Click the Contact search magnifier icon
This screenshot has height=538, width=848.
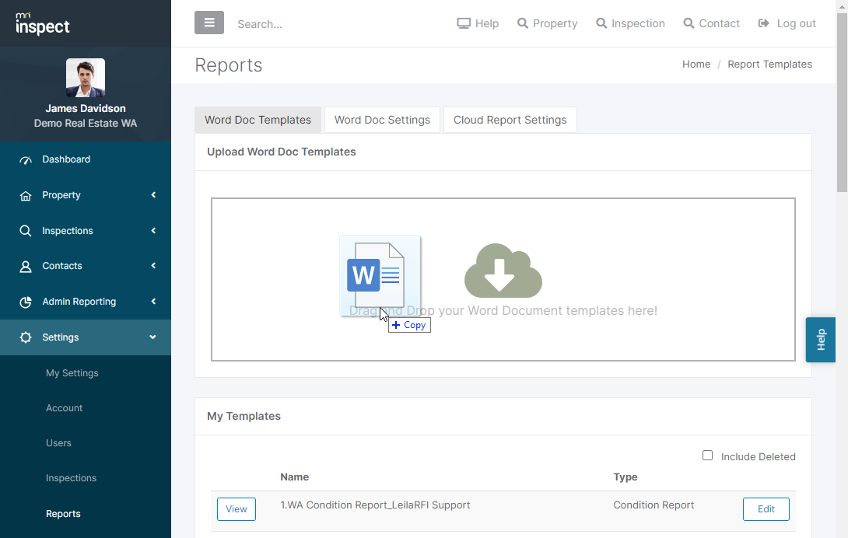(x=689, y=23)
